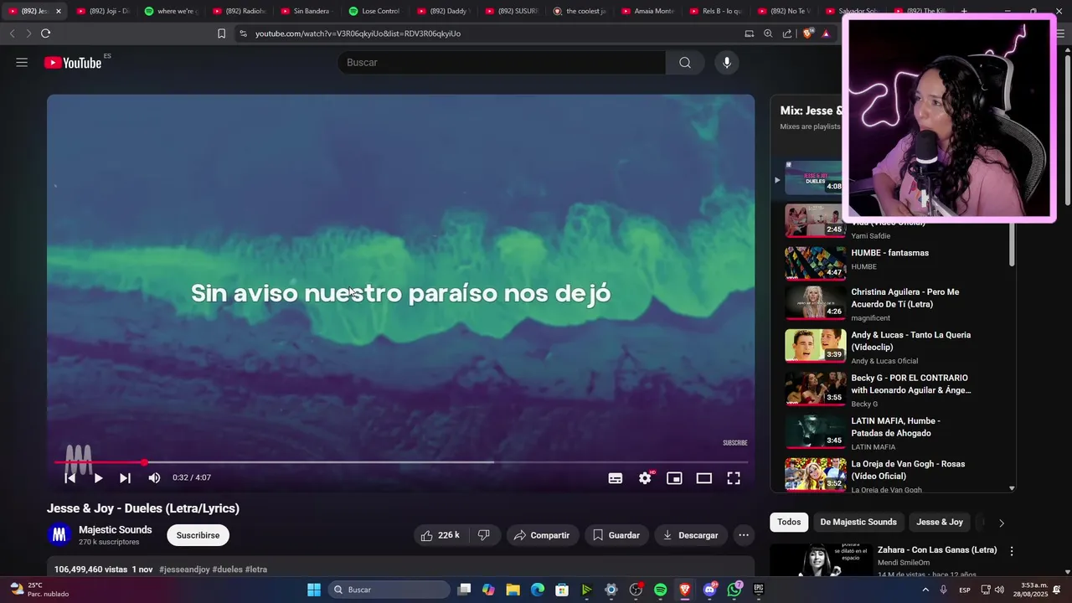The image size is (1072, 603).
Task: Open the Majestic Sounds channel name link
Action: [x=116, y=530]
